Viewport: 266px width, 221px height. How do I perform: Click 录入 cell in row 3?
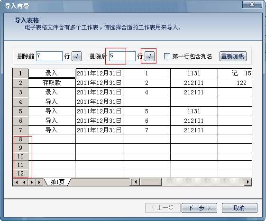click(52, 92)
